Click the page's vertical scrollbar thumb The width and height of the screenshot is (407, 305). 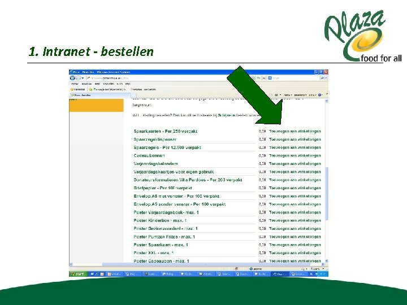click(x=327, y=194)
